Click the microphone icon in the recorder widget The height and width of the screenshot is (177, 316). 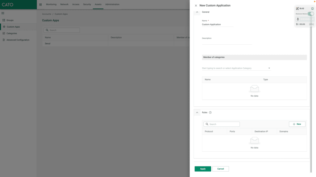(x=297, y=19)
